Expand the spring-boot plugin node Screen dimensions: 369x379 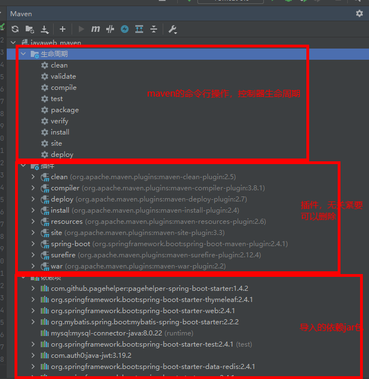pos(33,244)
